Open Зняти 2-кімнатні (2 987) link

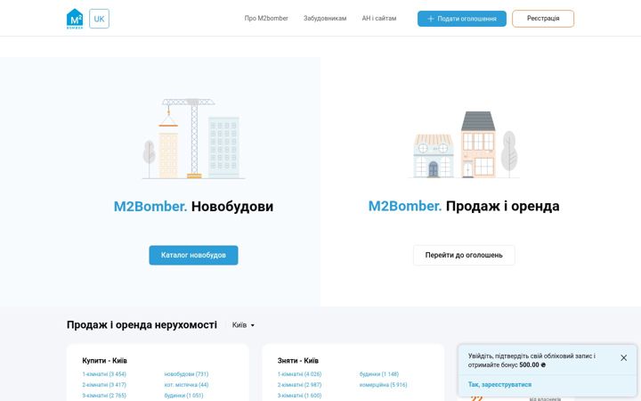(x=300, y=385)
